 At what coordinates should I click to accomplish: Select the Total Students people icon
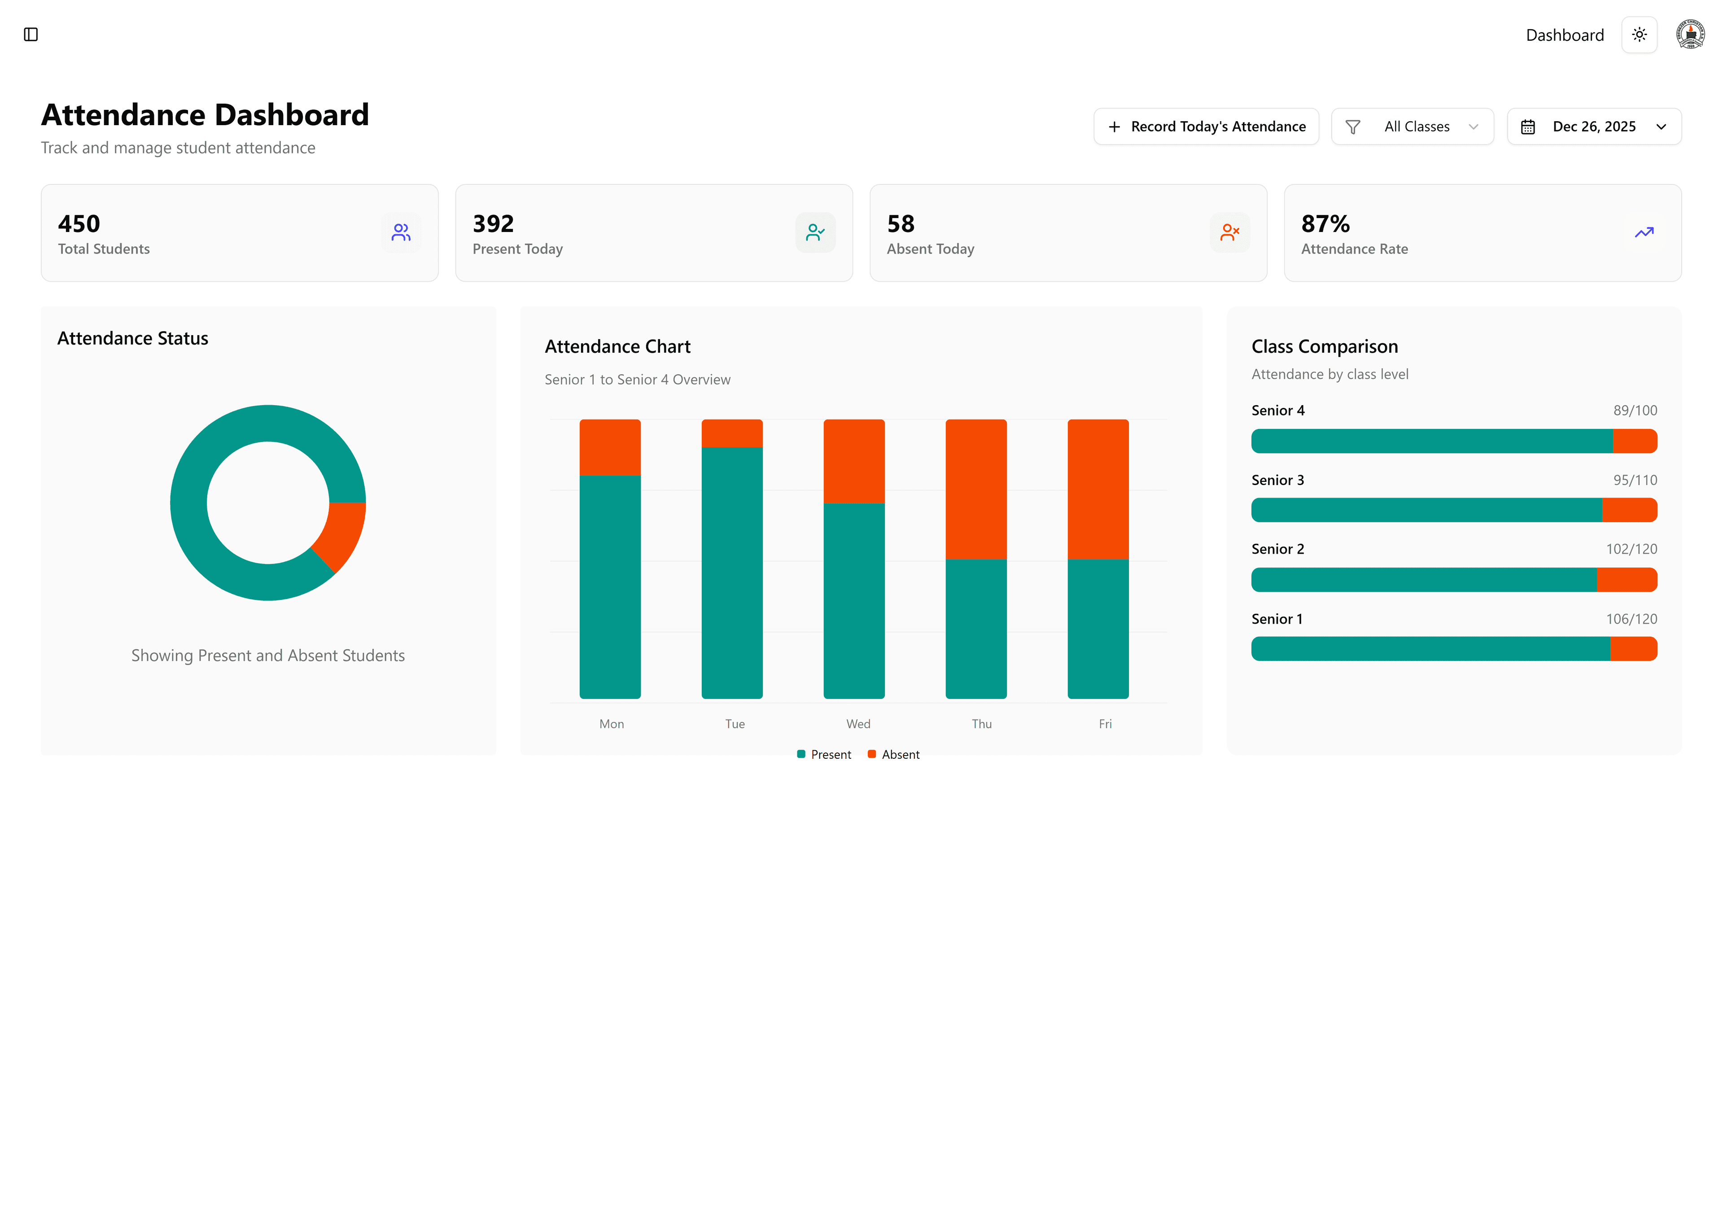pyautogui.click(x=400, y=232)
